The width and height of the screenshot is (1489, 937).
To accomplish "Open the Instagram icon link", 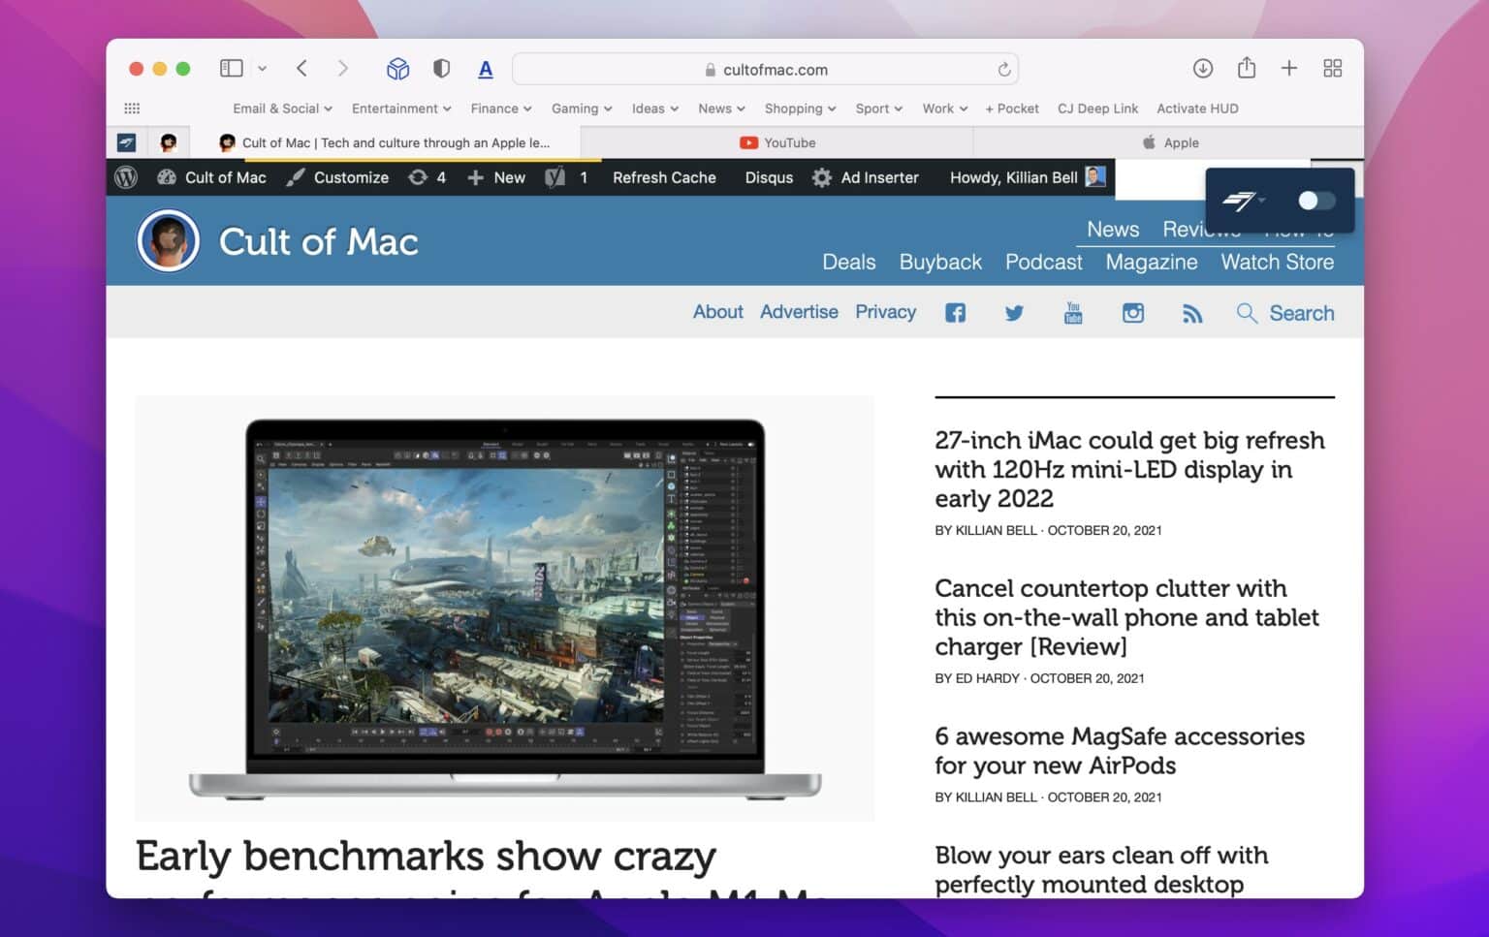I will [1132, 313].
